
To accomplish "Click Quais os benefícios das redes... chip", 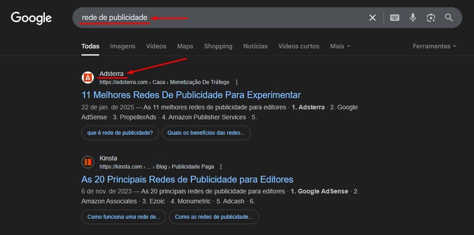I will 206,133.
